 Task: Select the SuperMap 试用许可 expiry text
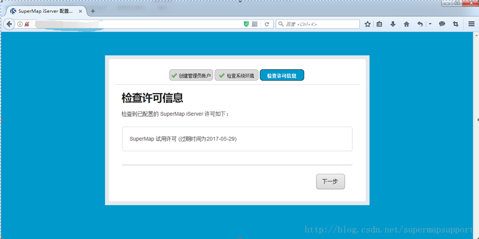coord(183,139)
